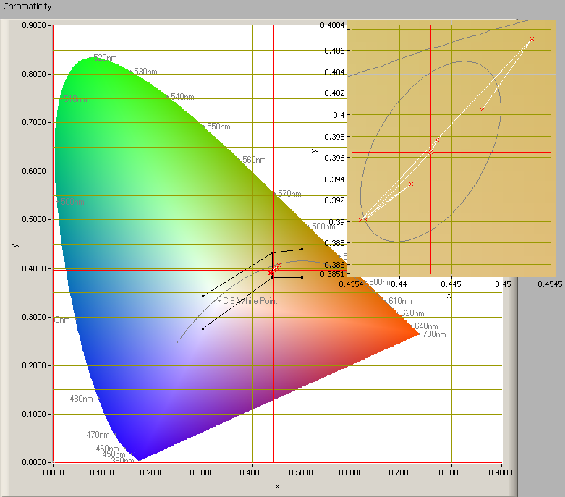
Task: Click the top-right red X marker in inset
Action: click(x=532, y=39)
